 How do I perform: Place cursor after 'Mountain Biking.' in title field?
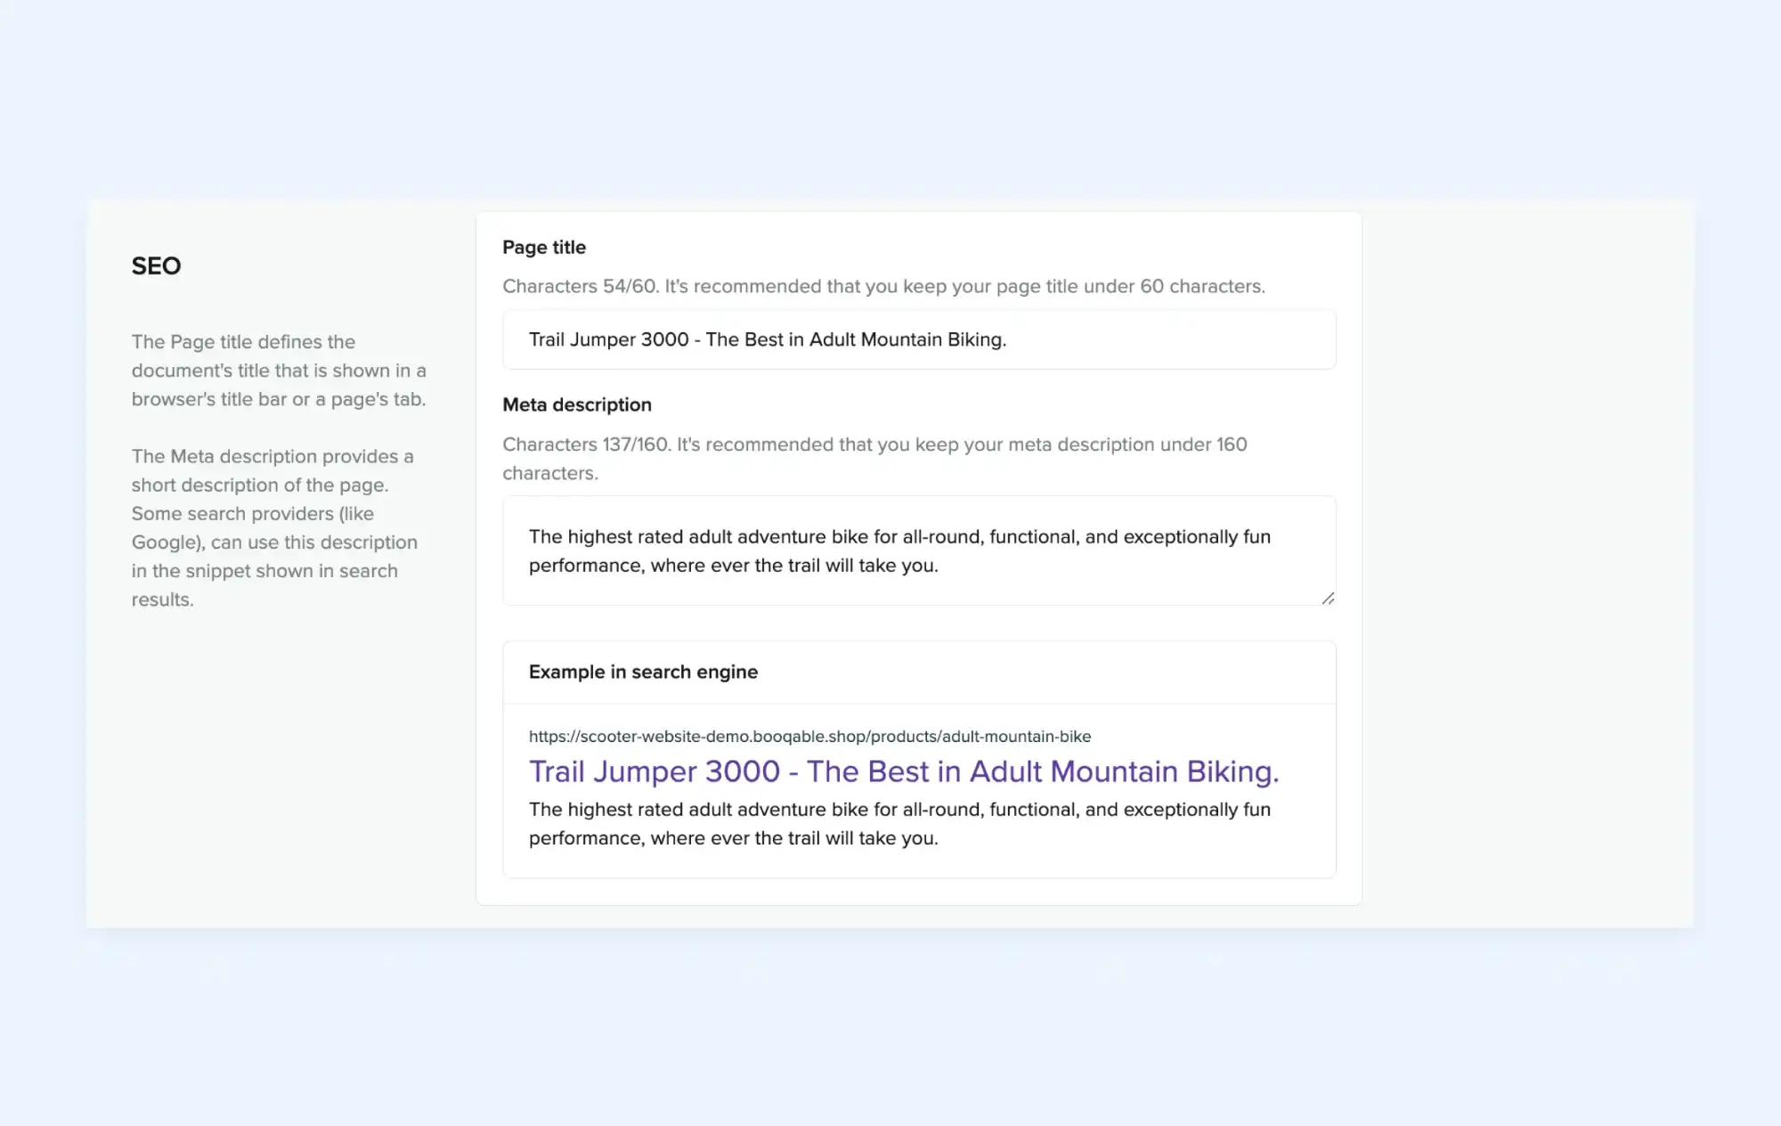(x=1008, y=339)
